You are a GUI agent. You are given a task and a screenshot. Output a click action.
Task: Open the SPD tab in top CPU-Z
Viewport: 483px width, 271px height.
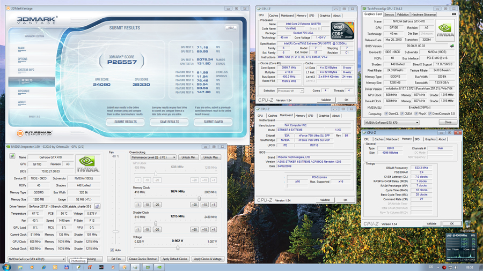[x=312, y=16]
